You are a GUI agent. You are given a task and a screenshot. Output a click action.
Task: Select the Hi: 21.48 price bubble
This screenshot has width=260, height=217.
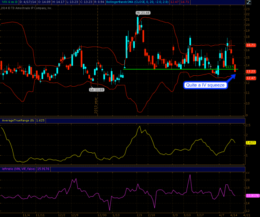[x=143, y=13]
